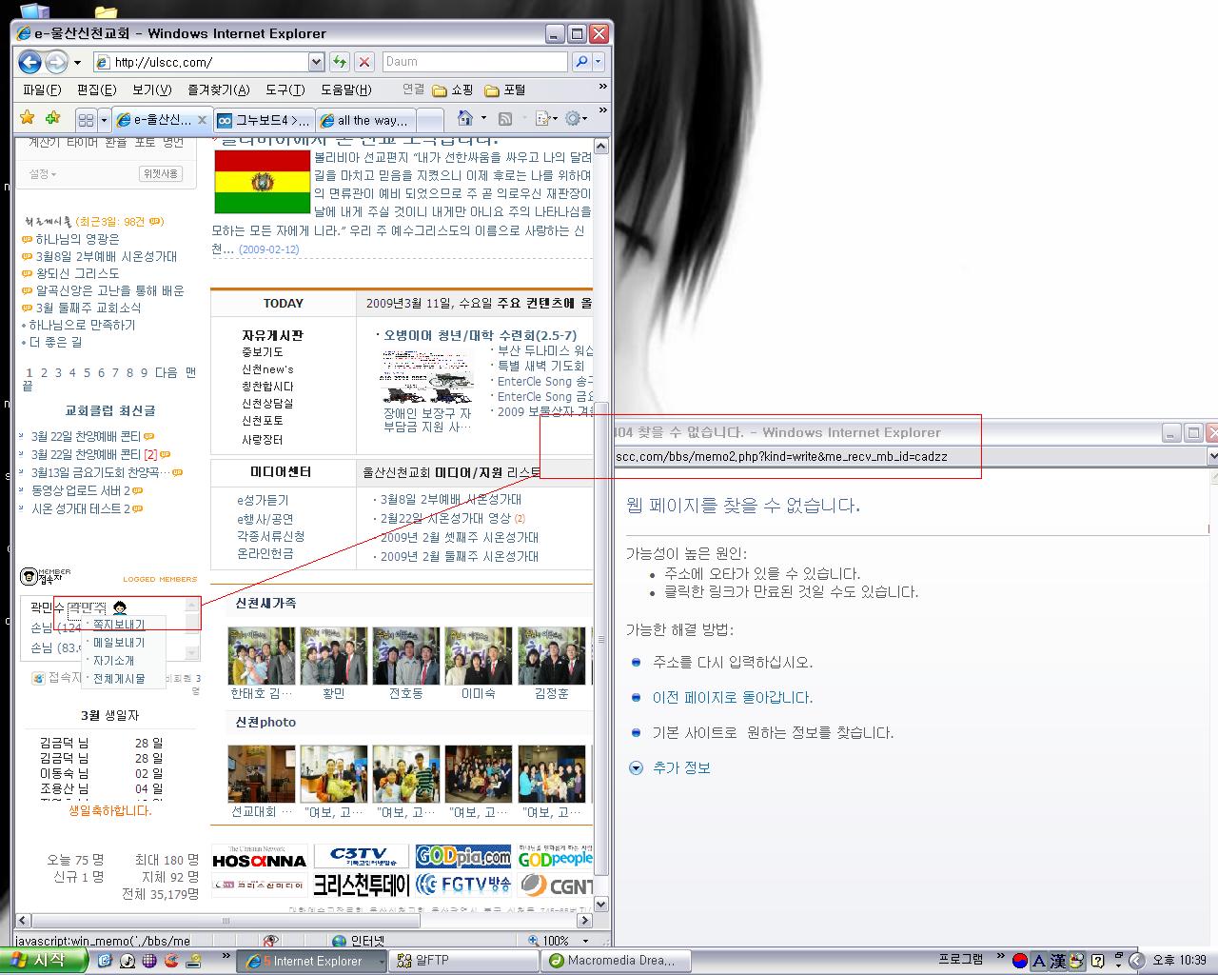The width and height of the screenshot is (1218, 975).
Task: Open the e성가듣기 media link
Action: (x=263, y=500)
